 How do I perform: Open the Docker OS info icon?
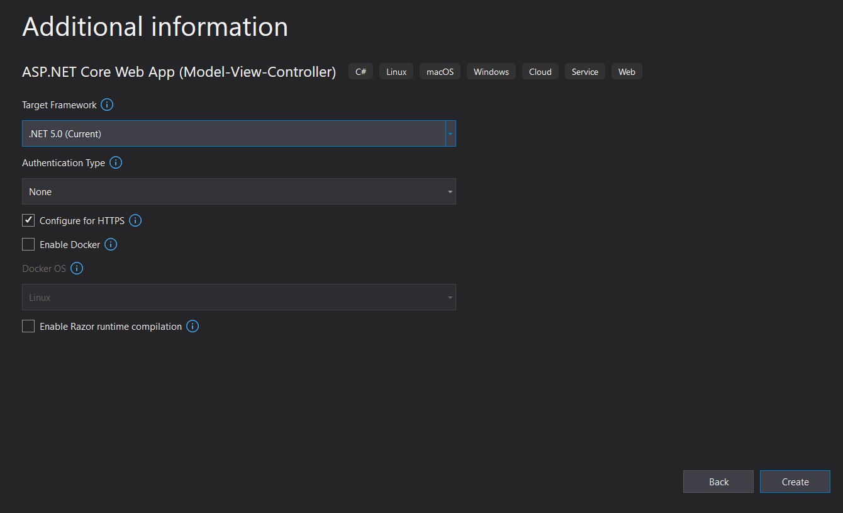click(x=77, y=268)
